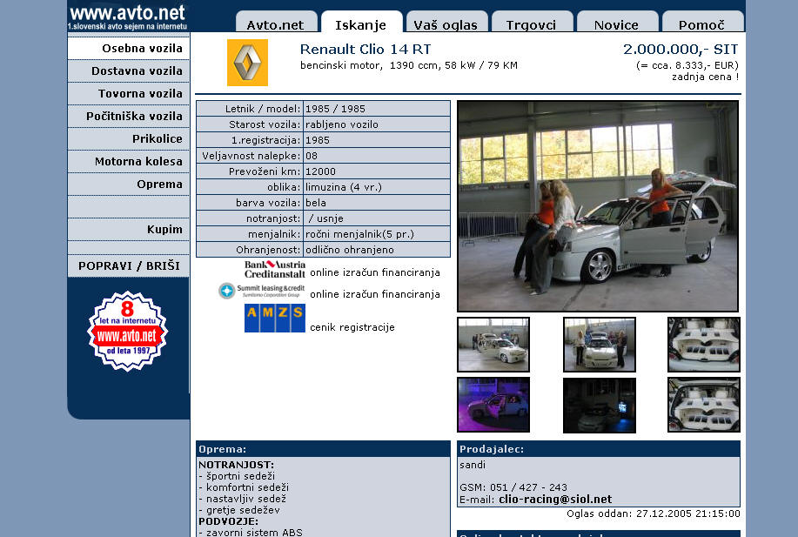Click the engine spec line bencinski motor
The width and height of the screenshot is (798, 537).
(x=409, y=65)
